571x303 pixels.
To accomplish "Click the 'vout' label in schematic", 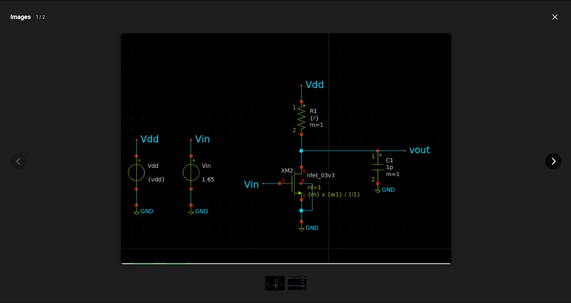I will point(419,150).
